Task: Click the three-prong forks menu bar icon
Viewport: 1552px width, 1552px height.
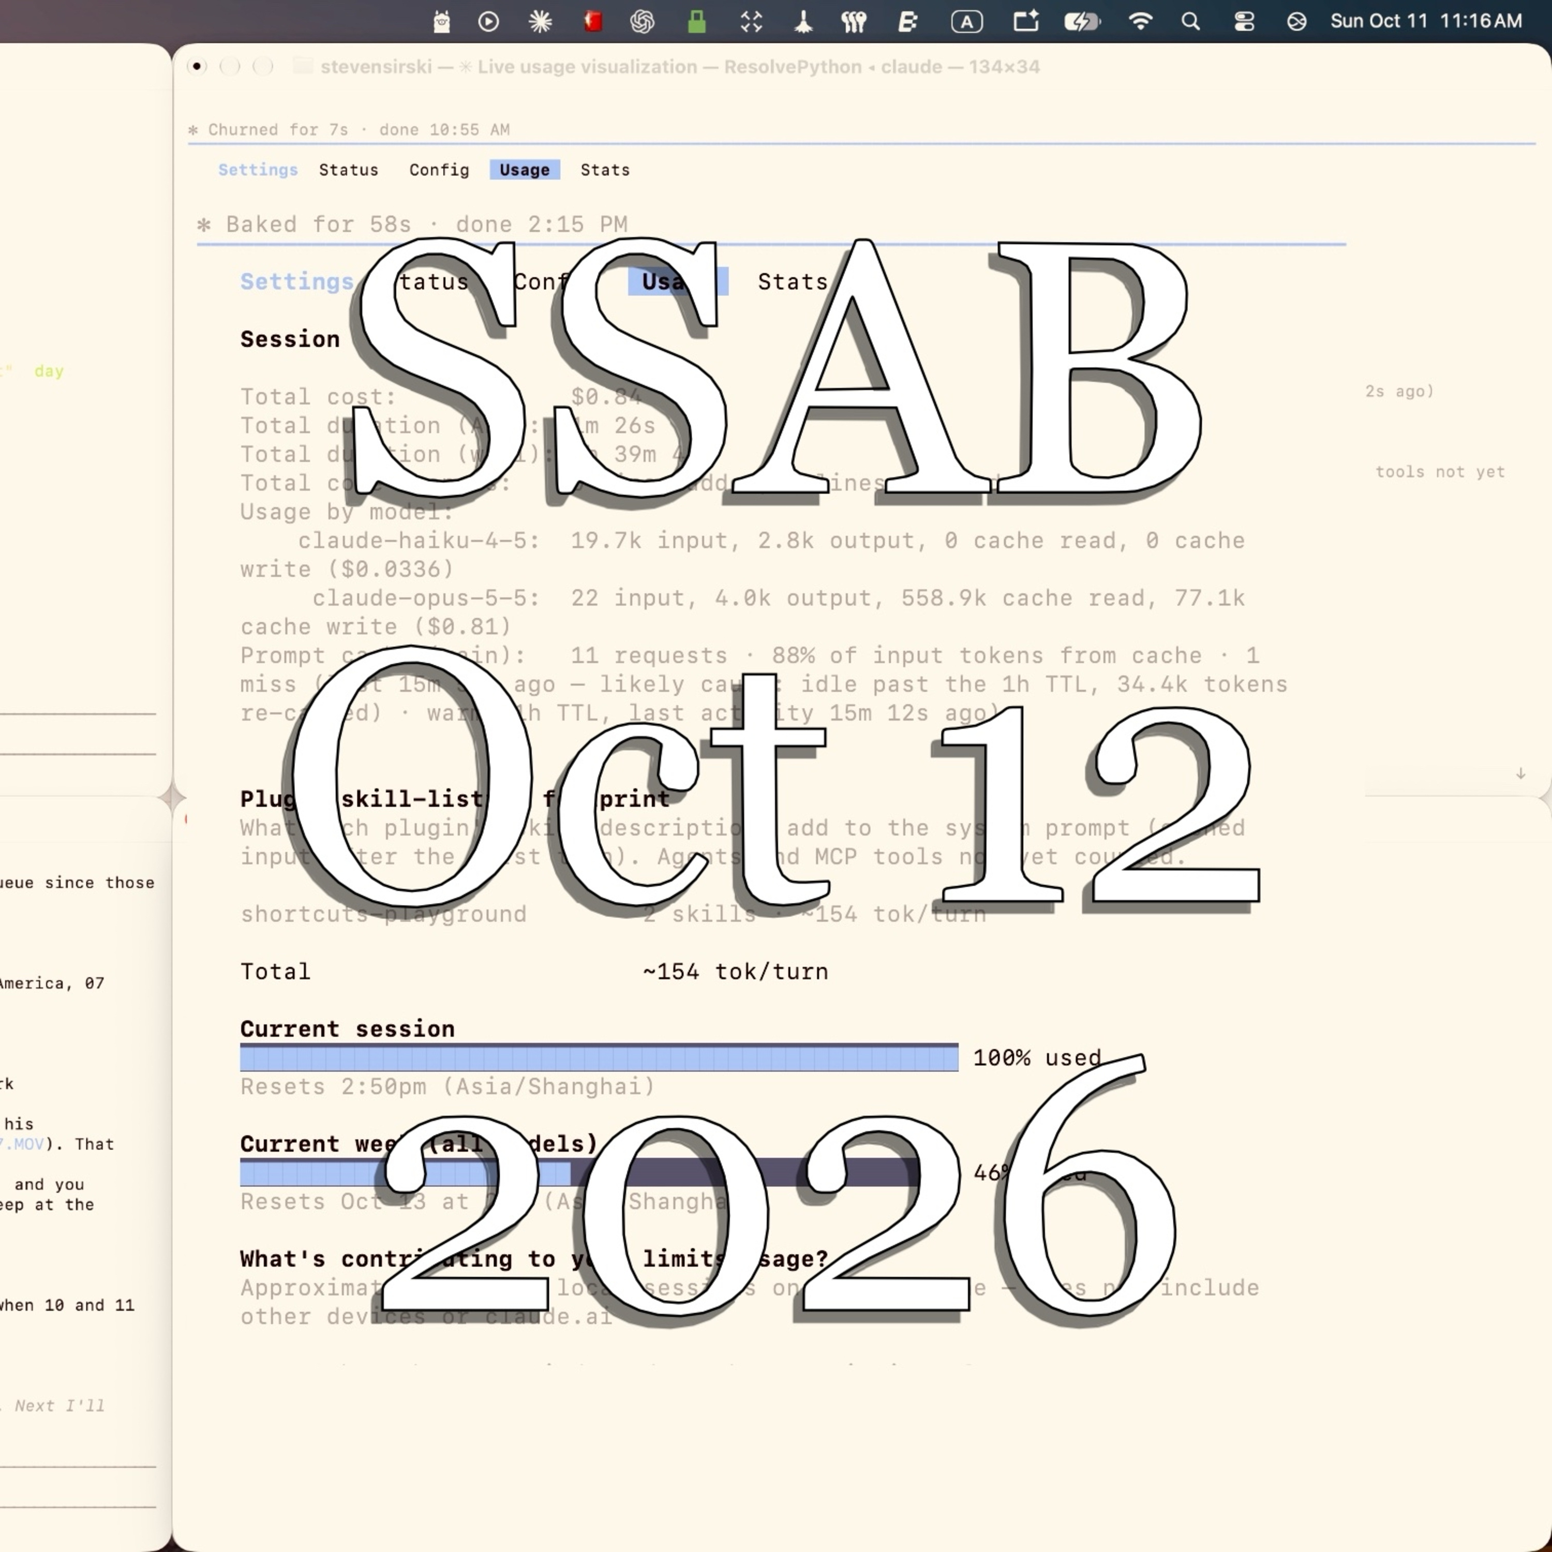Action: point(854,22)
